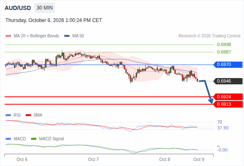
Task: Click the MA 20 + Bollinger Bands legend label
Action: (36, 36)
